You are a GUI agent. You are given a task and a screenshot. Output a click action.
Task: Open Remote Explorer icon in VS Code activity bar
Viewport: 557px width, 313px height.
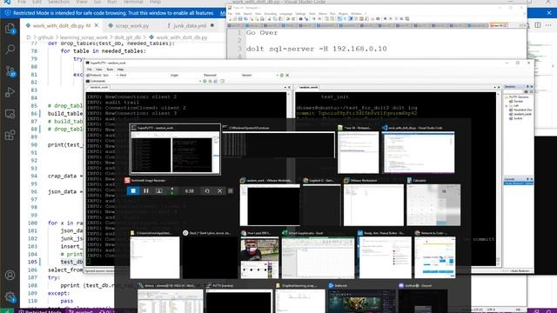tap(10, 114)
